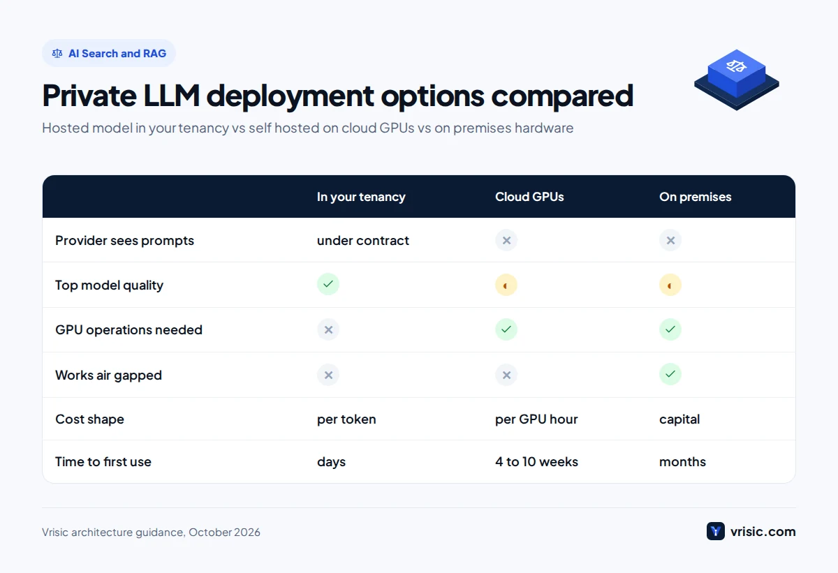This screenshot has width=838, height=573.
Task: Click check icon for GPU operations needed Cloud GPUs
Action: coord(506,329)
